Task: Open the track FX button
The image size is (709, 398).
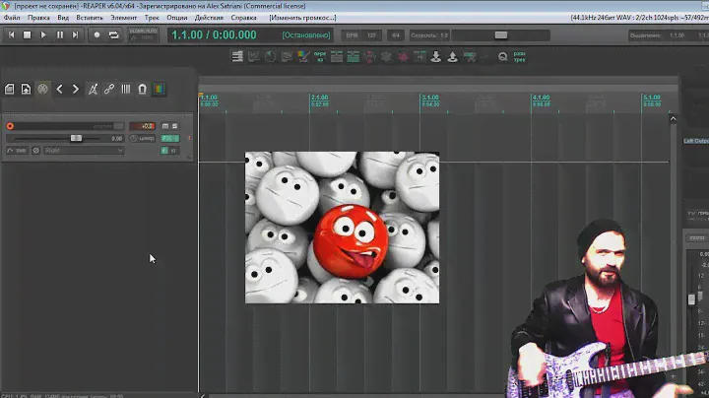Action: (x=168, y=139)
